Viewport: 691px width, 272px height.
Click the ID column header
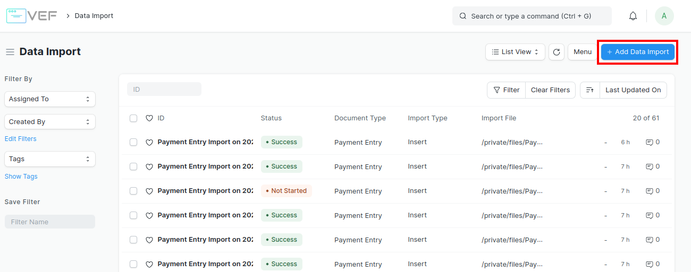[161, 118]
